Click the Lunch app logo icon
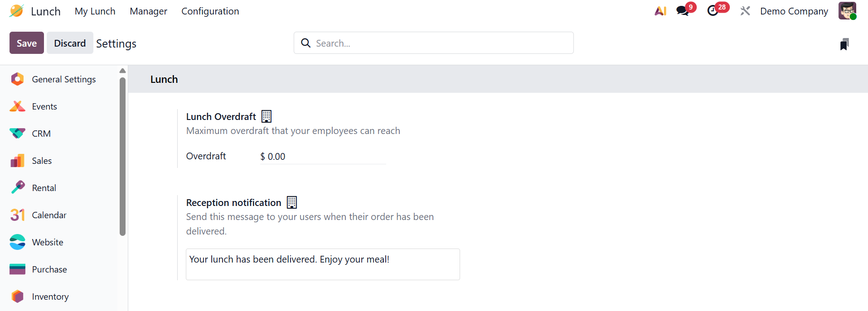This screenshot has height=311, width=868. click(16, 11)
